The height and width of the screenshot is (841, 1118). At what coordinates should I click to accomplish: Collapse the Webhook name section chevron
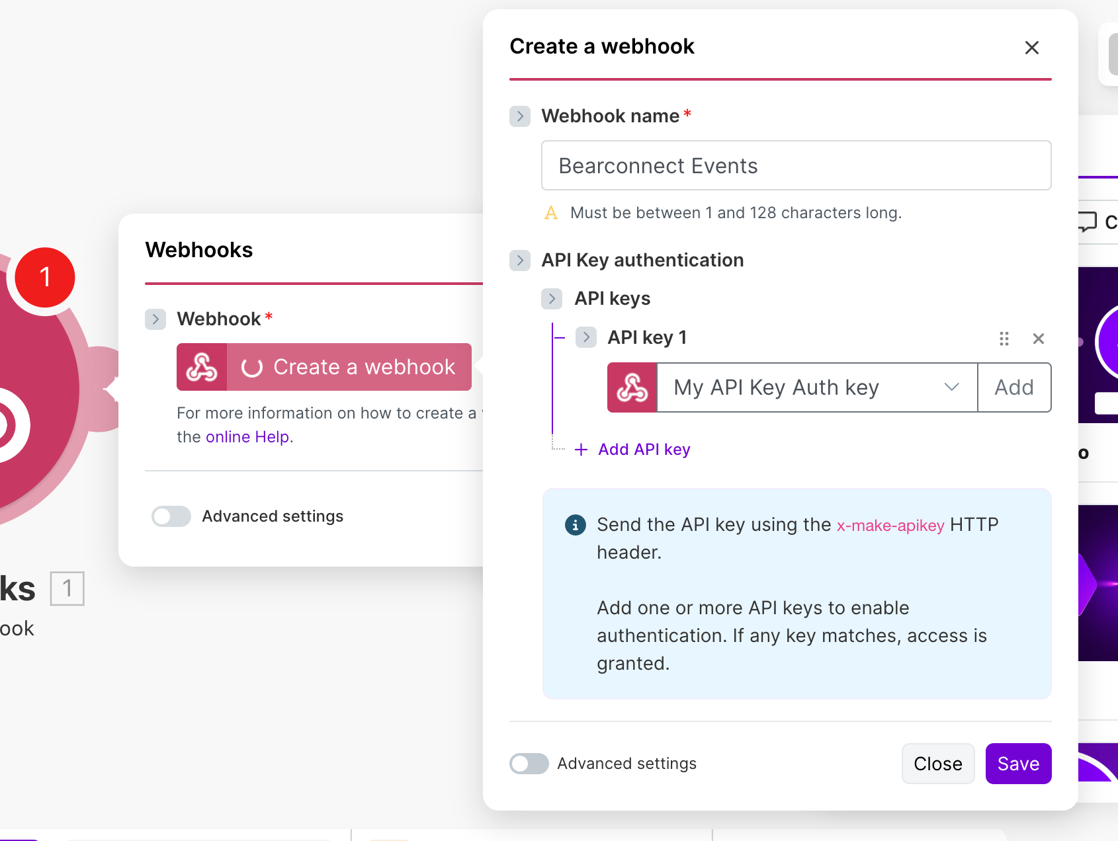[x=520, y=116]
